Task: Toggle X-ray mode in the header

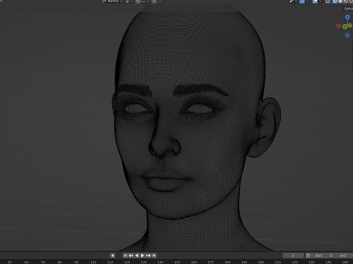Action: click(328, 1)
